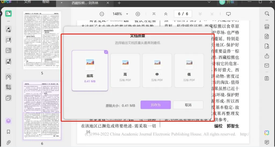Open the 帮助 menu

click(x=46, y=2)
